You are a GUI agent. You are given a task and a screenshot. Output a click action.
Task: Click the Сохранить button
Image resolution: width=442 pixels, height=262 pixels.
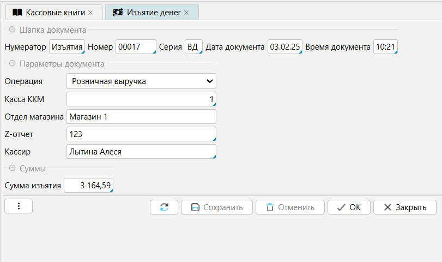coord(216,207)
